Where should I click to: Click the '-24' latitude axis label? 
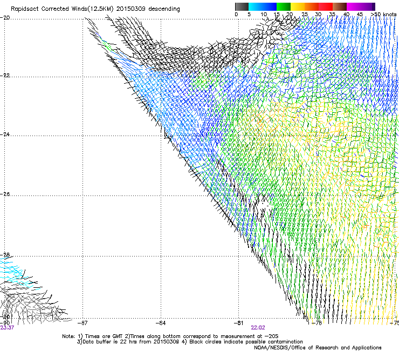[x=5, y=134]
